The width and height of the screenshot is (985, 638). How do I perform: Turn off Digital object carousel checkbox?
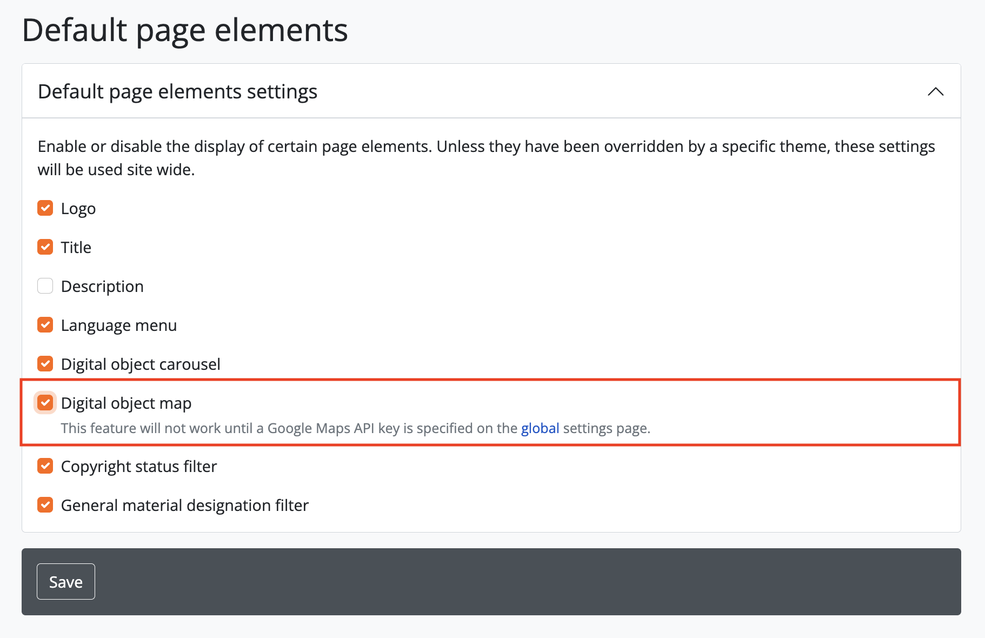click(45, 364)
